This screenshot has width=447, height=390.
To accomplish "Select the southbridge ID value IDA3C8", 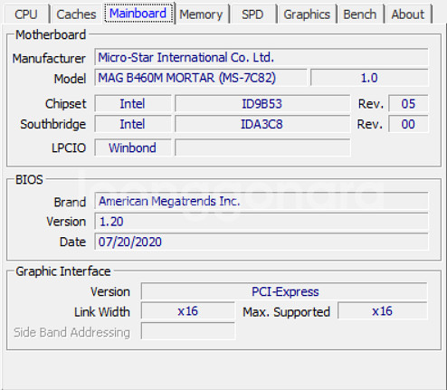I will [x=262, y=124].
